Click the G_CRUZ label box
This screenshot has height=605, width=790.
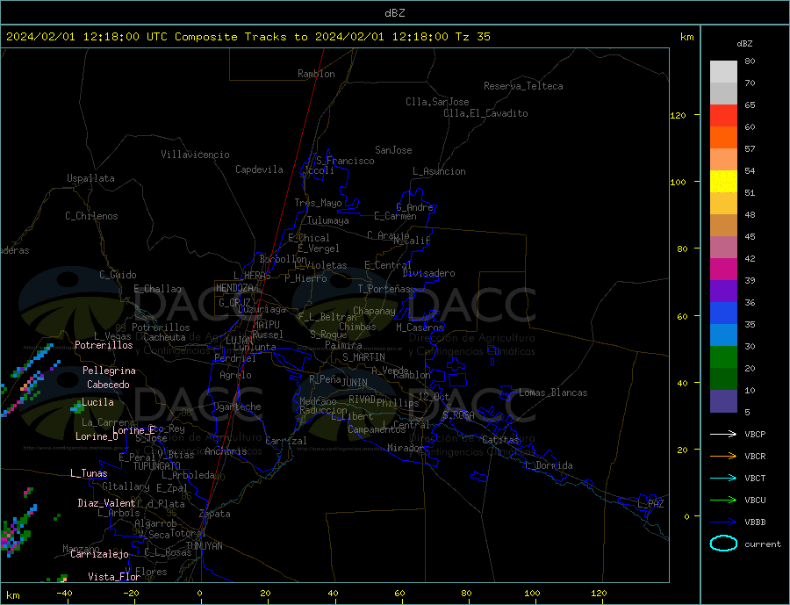click(x=234, y=302)
